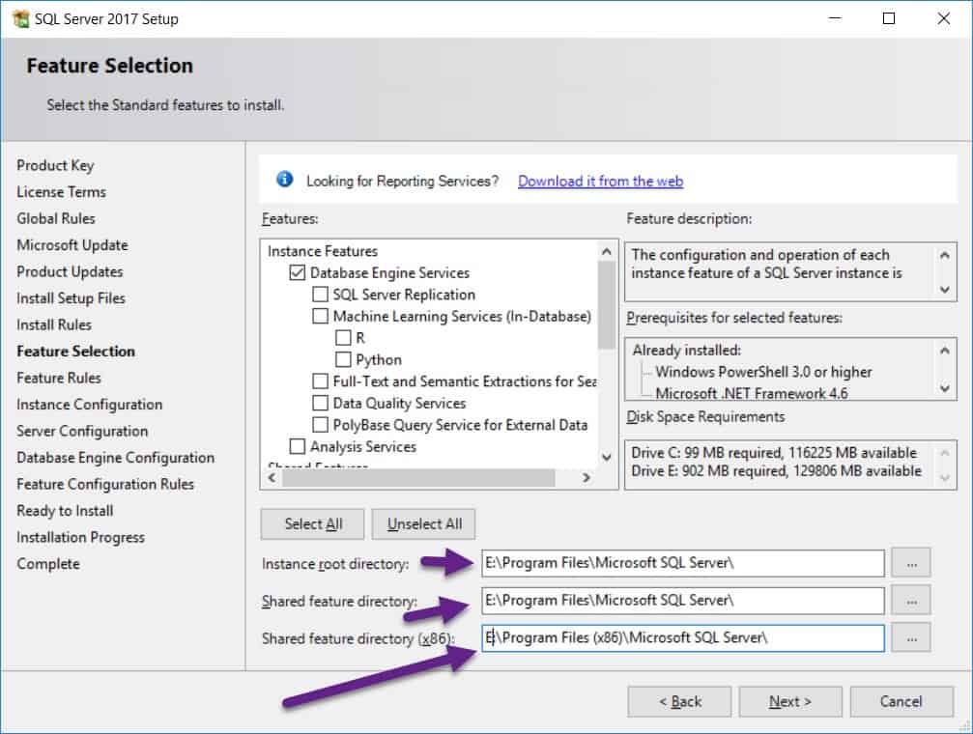Click Windows PowerShell 3.0 or higher prerequisite
Image resolution: width=973 pixels, height=734 pixels.
coord(763,372)
